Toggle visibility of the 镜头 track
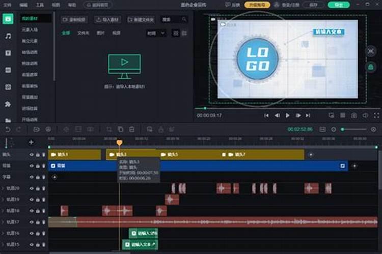The width and height of the screenshot is (382, 254). pyautogui.click(x=32, y=154)
